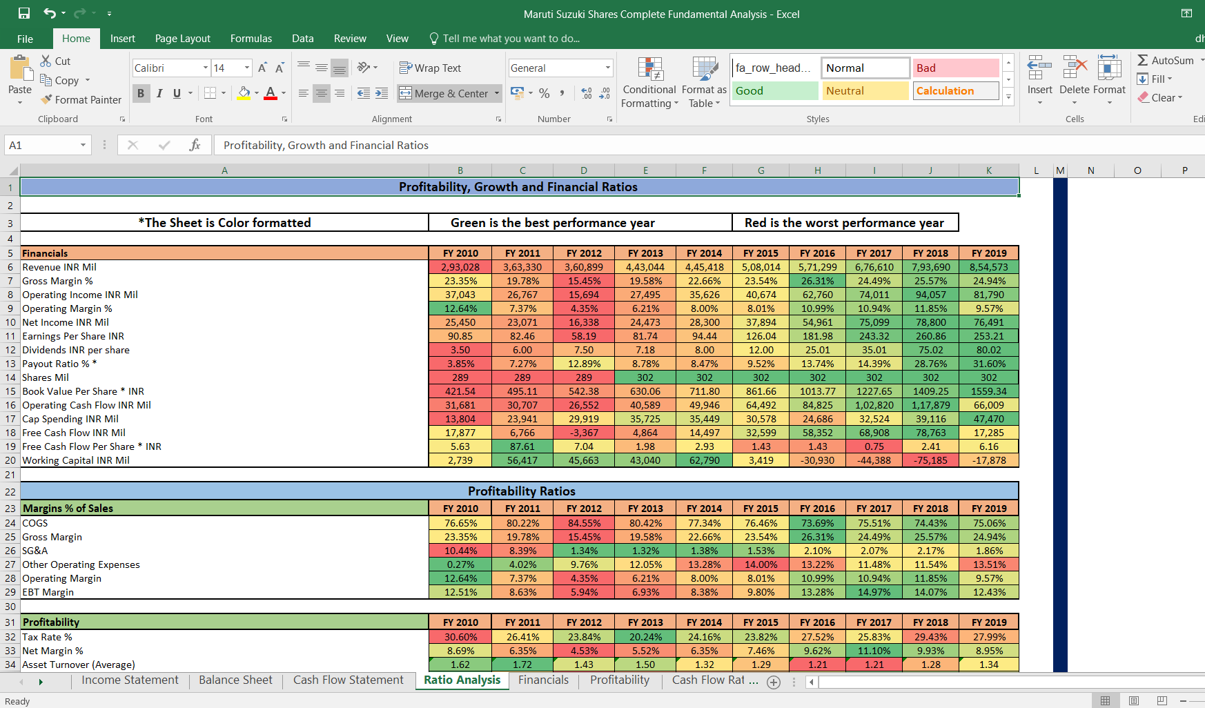Expand the Name Box dropdown arrow
1205x708 pixels.
pyautogui.click(x=83, y=145)
